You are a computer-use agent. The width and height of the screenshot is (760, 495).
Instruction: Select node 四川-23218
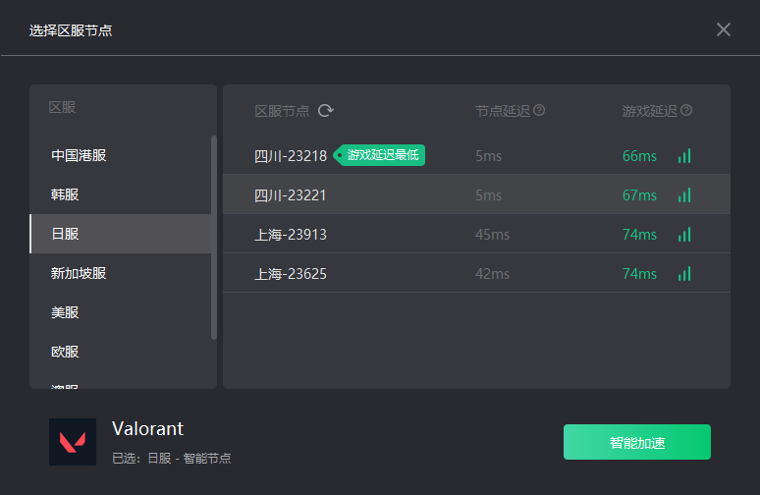click(x=476, y=155)
